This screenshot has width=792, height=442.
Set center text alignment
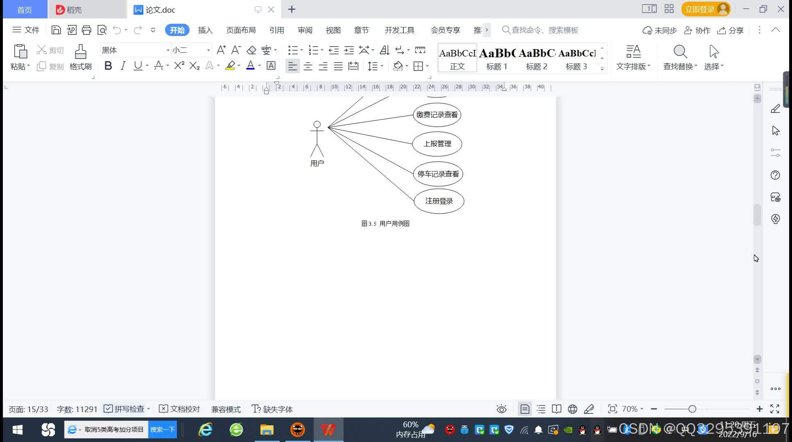click(308, 66)
